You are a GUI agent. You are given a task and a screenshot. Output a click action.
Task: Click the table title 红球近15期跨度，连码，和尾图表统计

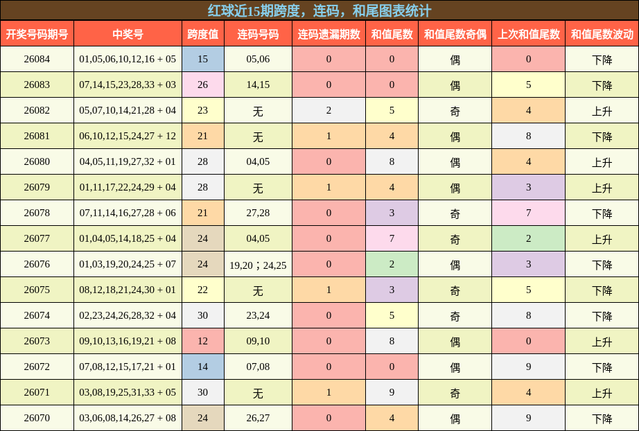(319, 10)
